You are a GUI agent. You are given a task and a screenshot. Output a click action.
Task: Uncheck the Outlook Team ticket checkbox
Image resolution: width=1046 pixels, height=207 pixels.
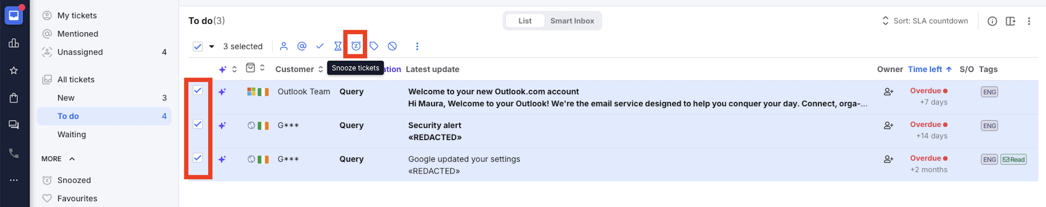[197, 90]
